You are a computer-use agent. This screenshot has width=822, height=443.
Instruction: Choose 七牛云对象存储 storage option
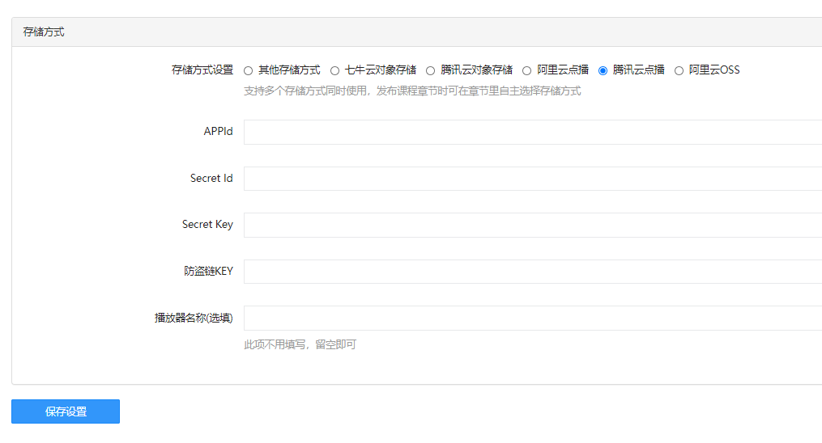coord(334,70)
